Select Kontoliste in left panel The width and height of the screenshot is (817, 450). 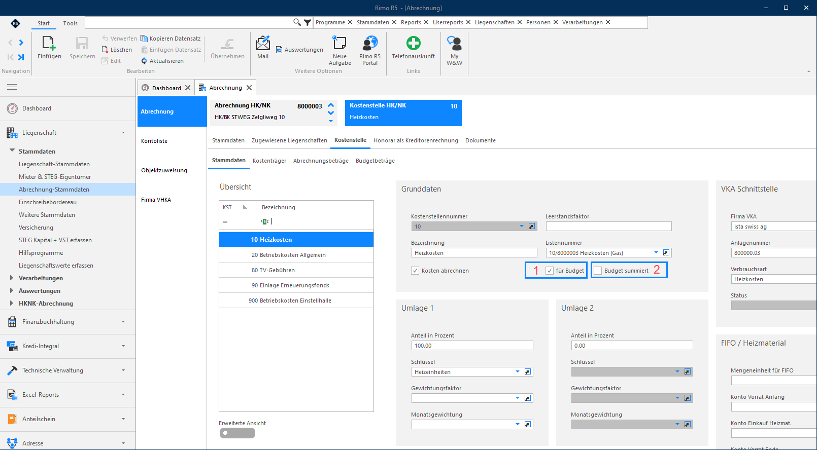(154, 141)
